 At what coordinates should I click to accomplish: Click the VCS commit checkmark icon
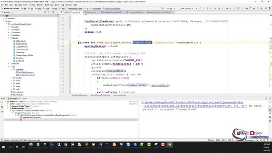click(x=235, y=8)
